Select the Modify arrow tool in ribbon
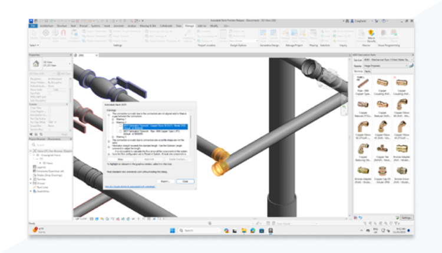 (x=34, y=34)
